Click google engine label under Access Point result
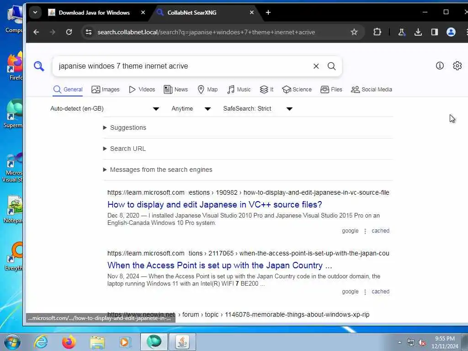Image resolution: width=468 pixels, height=351 pixels. click(x=350, y=292)
